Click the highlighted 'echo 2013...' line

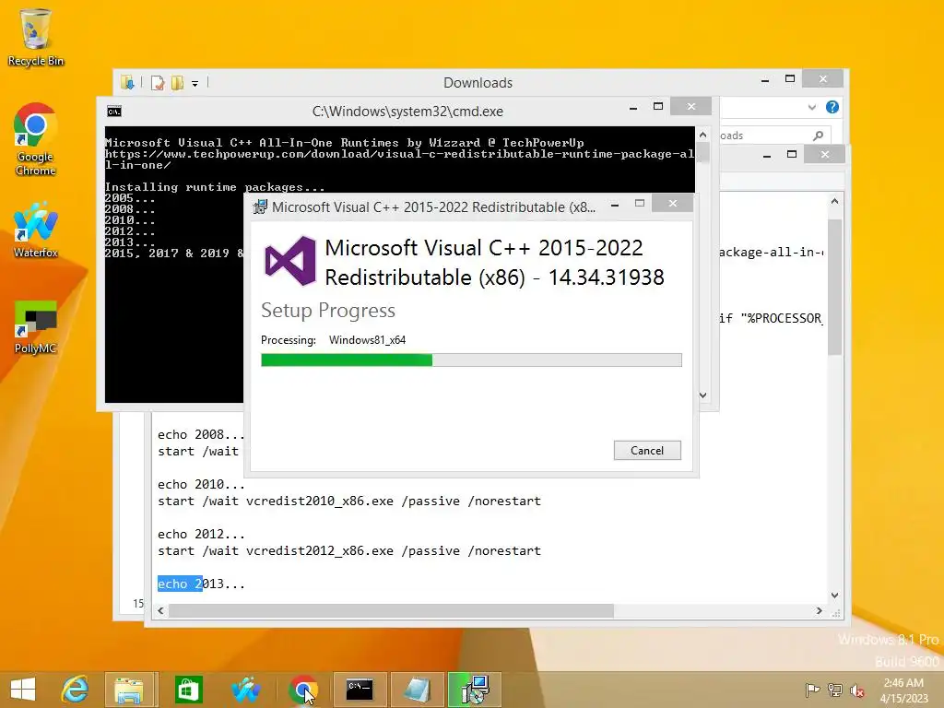click(x=201, y=584)
